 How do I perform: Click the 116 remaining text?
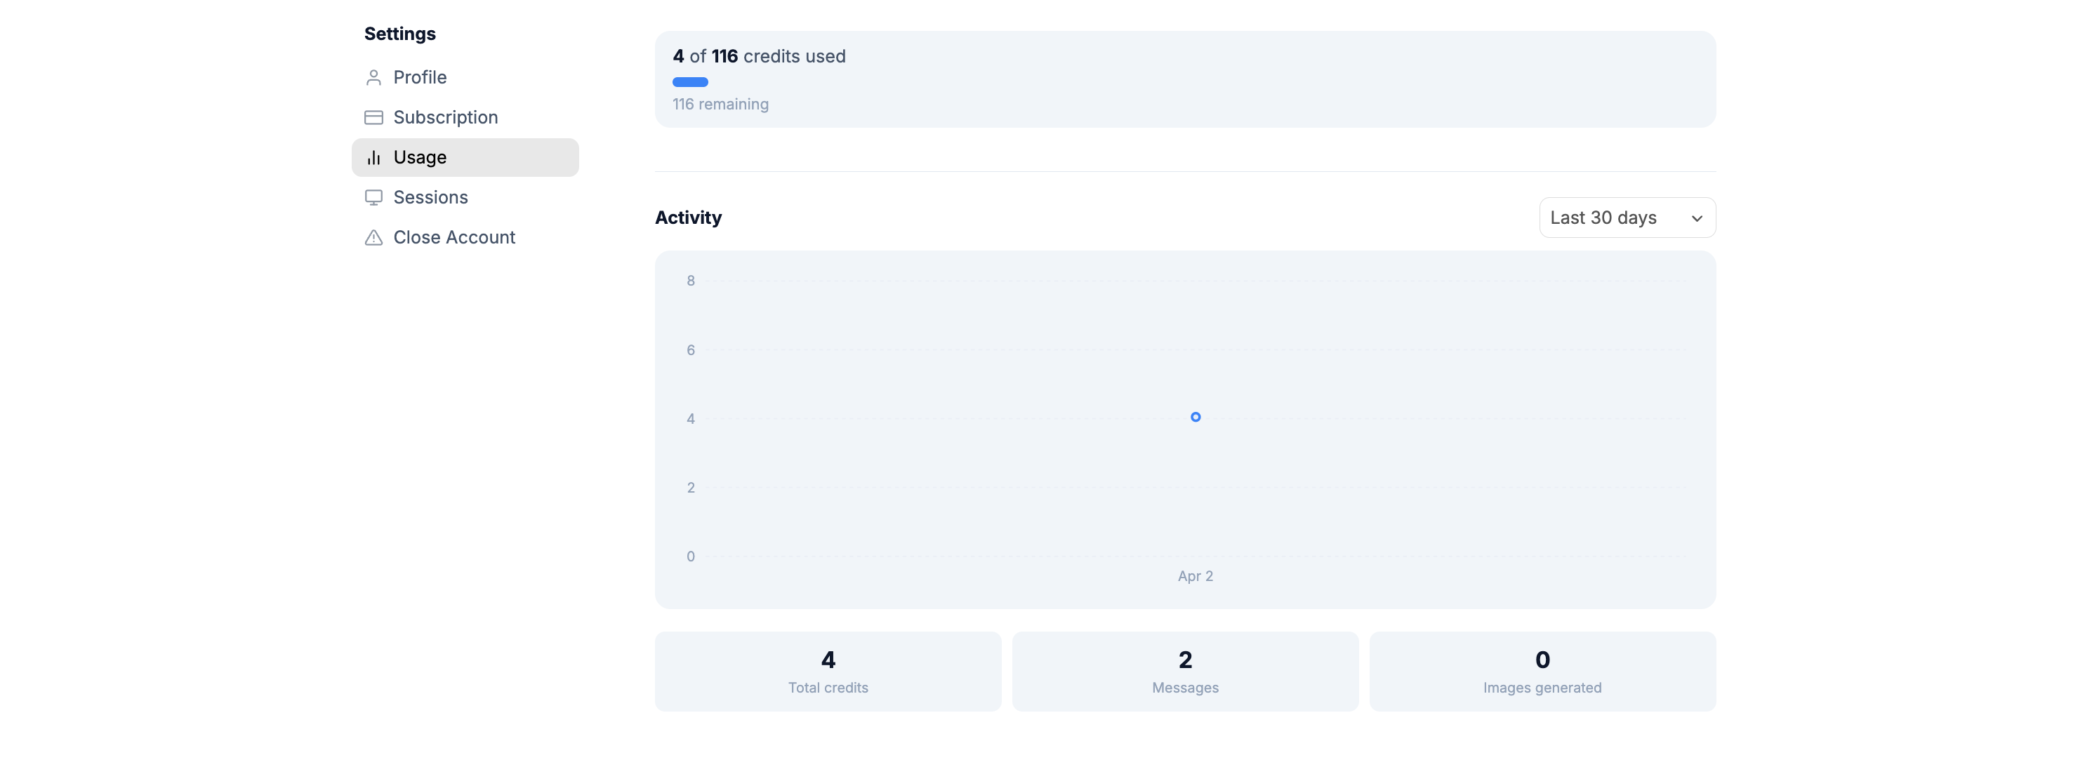(720, 104)
